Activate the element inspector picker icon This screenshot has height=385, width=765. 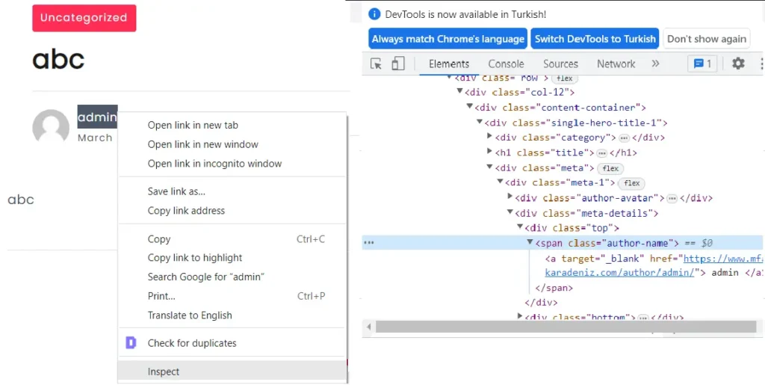tap(377, 64)
